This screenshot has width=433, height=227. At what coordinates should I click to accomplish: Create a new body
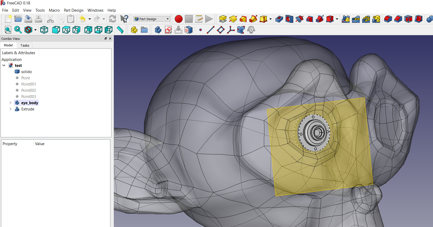[158, 30]
